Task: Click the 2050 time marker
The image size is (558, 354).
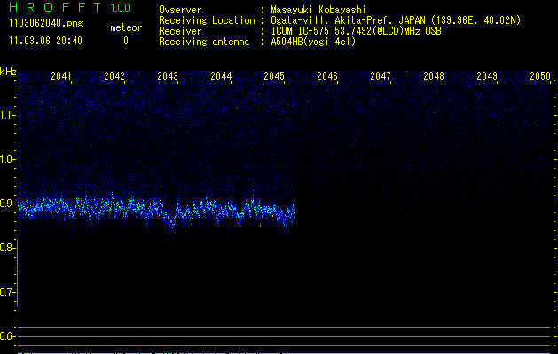Action: pyautogui.click(x=540, y=77)
